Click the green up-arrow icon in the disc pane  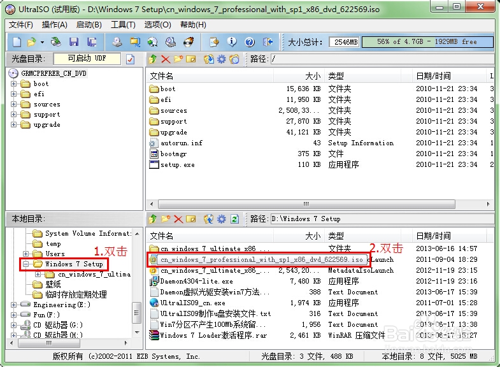[153, 59]
